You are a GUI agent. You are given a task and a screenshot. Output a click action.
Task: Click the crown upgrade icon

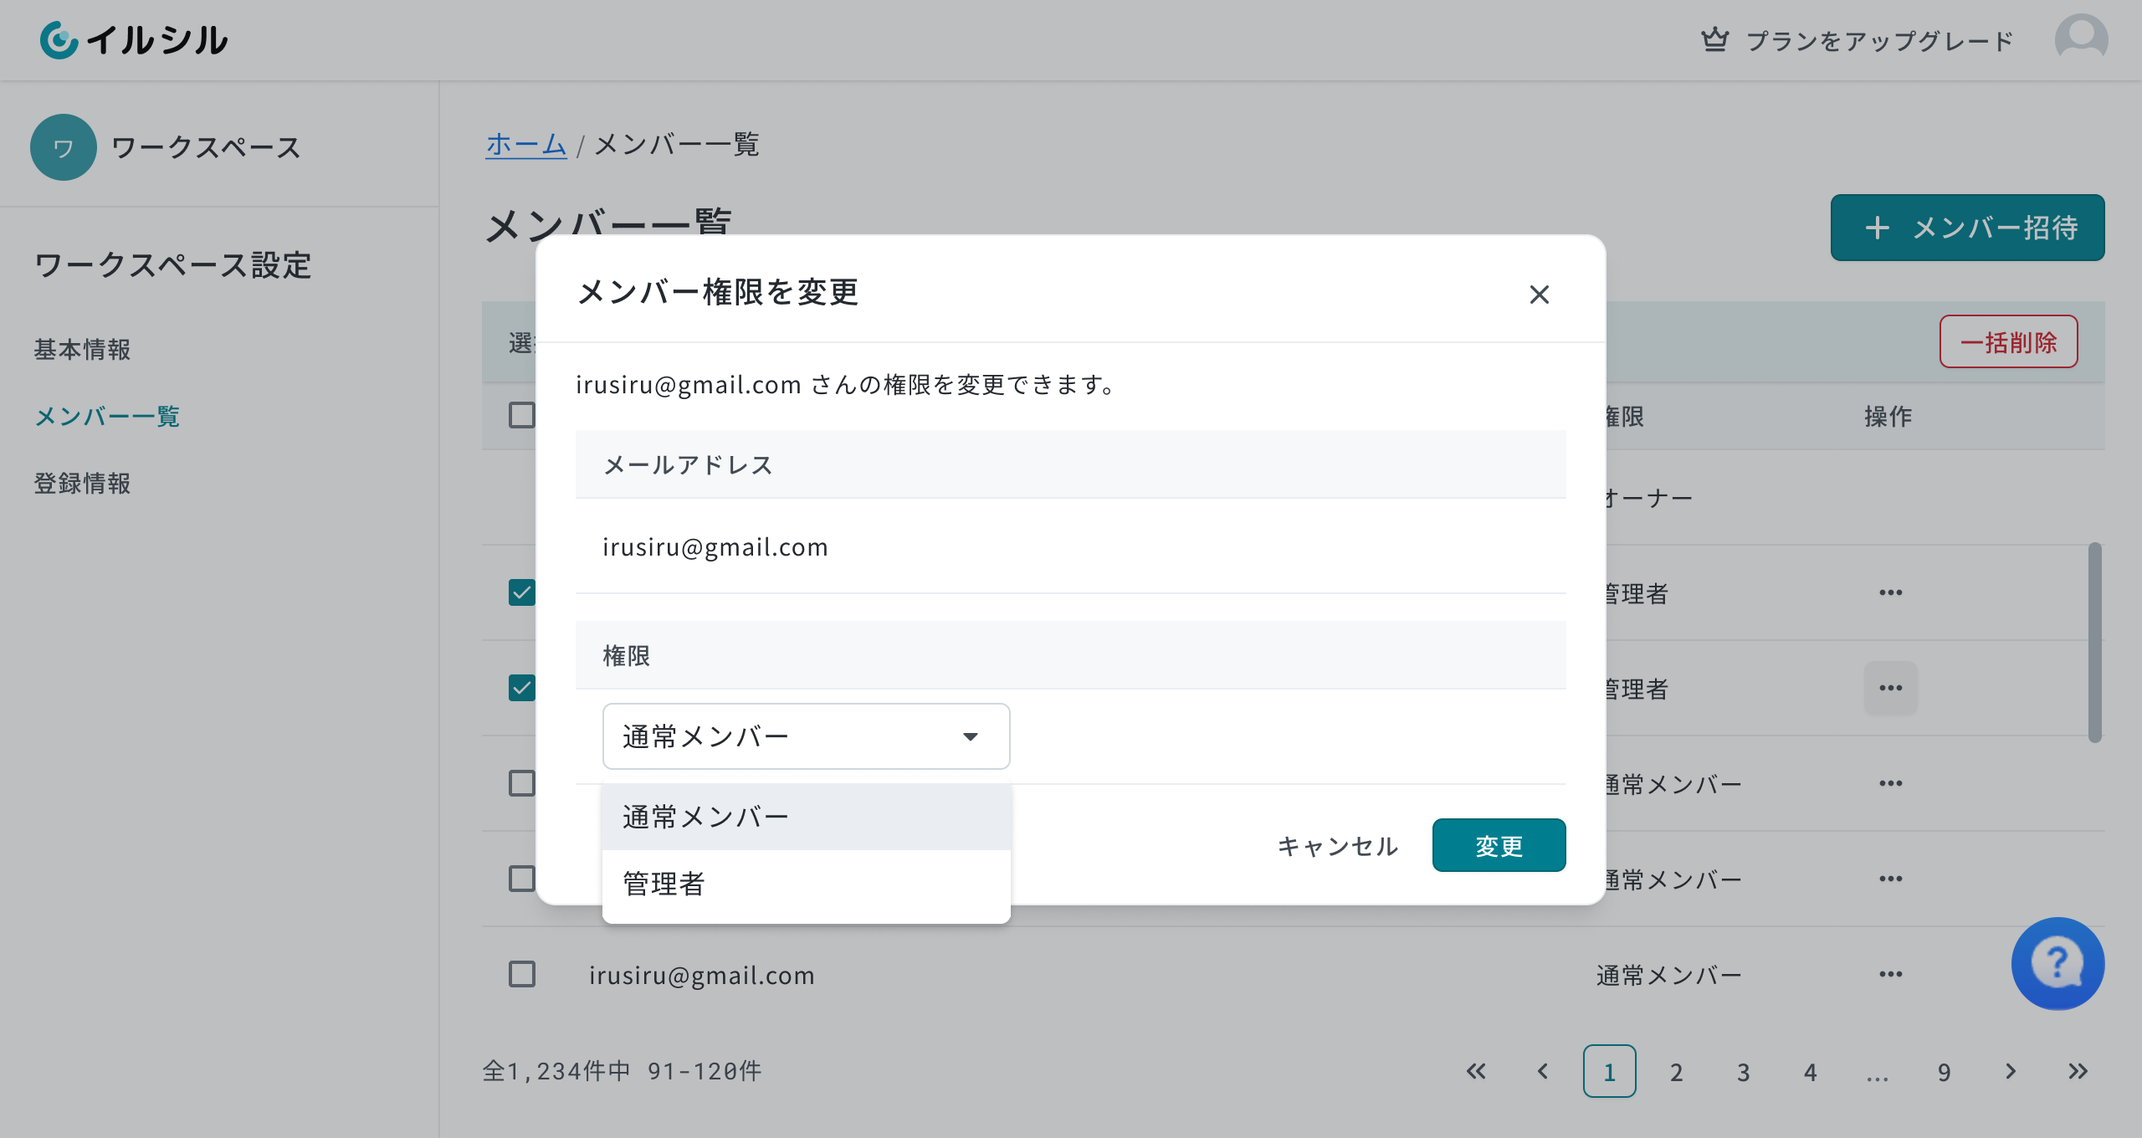coord(1714,40)
